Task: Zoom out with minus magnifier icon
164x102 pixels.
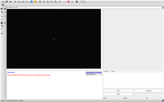Action: pyautogui.click(x=48, y=2)
